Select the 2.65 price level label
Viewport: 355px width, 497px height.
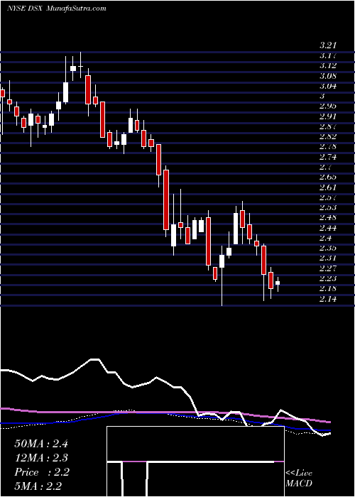(328, 177)
